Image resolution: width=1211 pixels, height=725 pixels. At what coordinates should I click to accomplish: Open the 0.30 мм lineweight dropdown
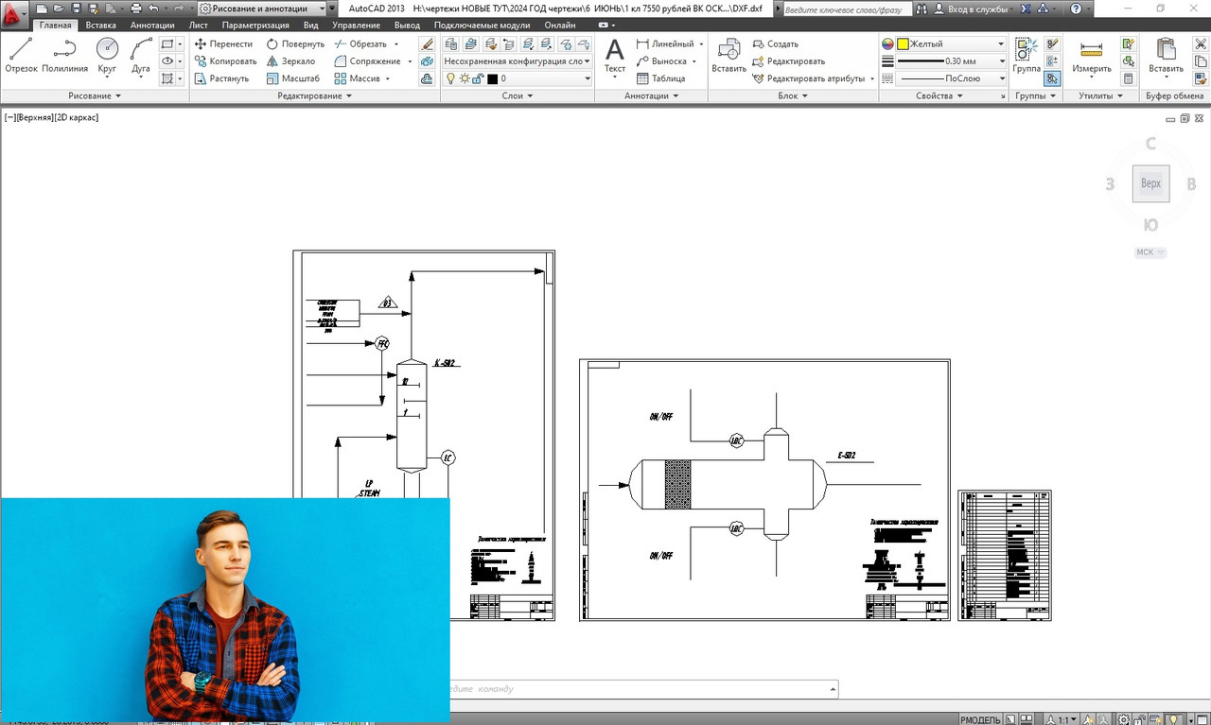[951, 61]
